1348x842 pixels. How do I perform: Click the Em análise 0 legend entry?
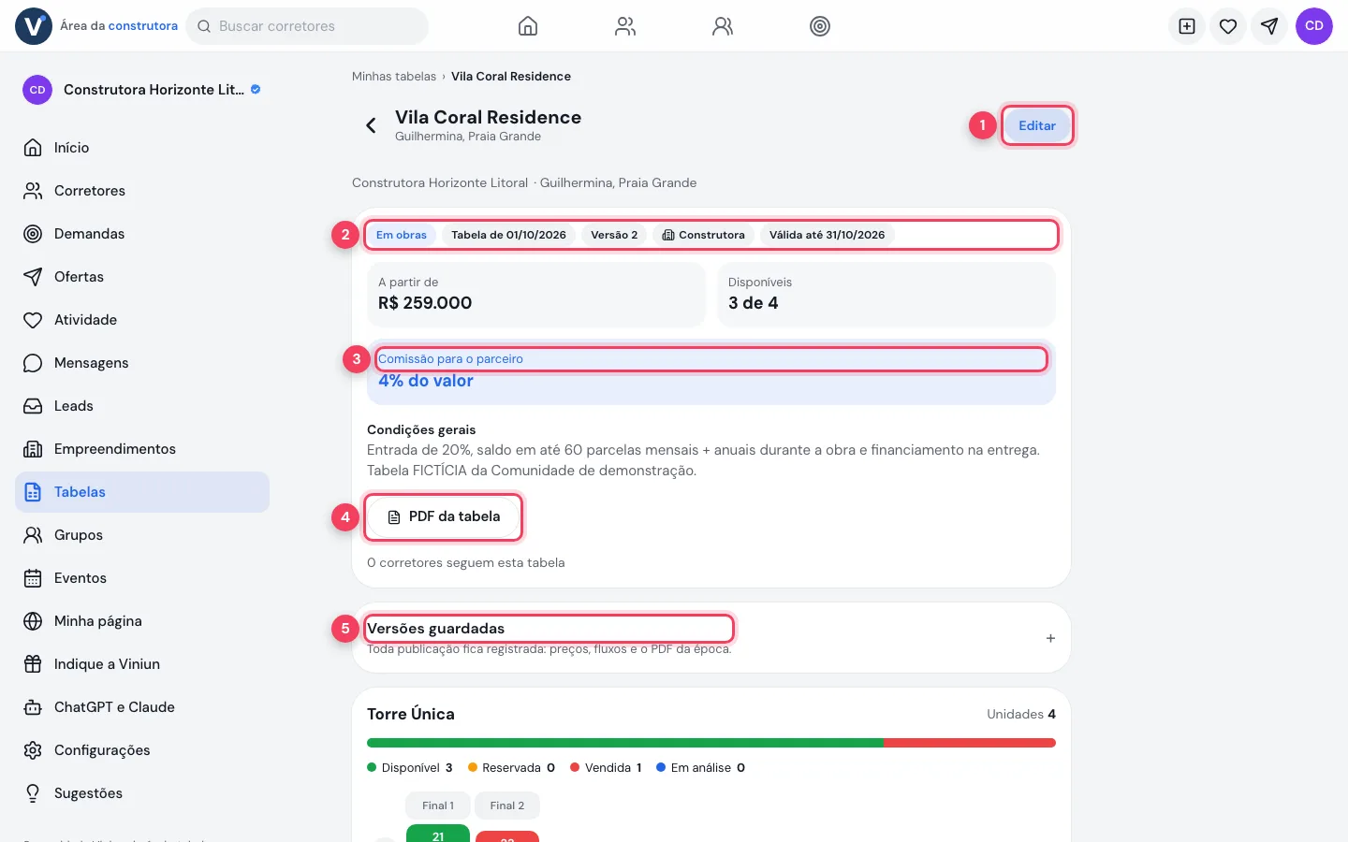pyautogui.click(x=701, y=768)
